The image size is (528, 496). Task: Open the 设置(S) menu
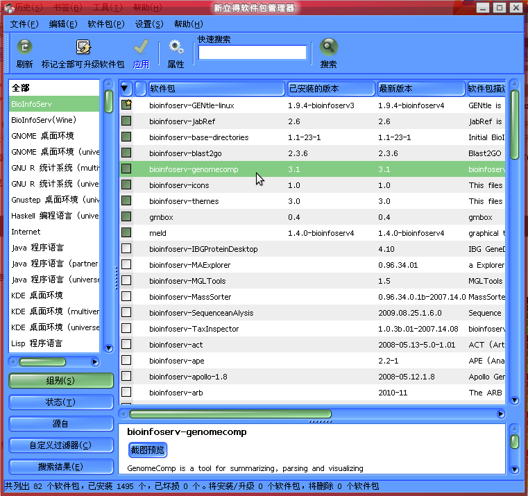[x=149, y=24]
